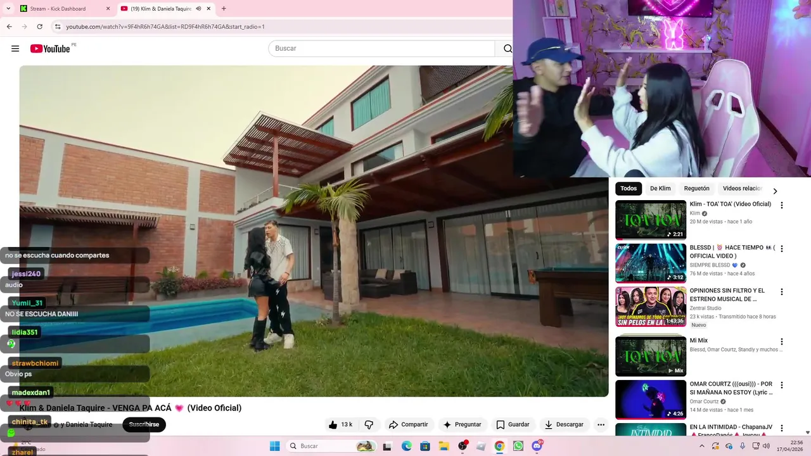Click chat username strawbchiomi
Viewport: 811px width, 456px height.
35,364
